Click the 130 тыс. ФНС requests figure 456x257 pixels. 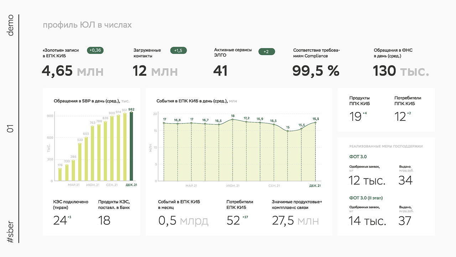tap(401, 71)
